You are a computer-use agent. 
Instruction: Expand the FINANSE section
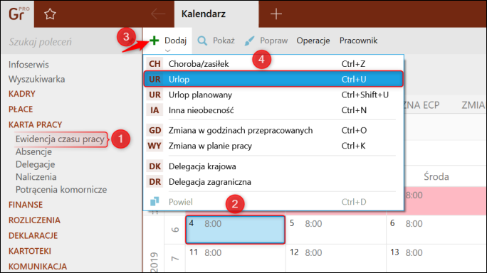[x=26, y=205]
